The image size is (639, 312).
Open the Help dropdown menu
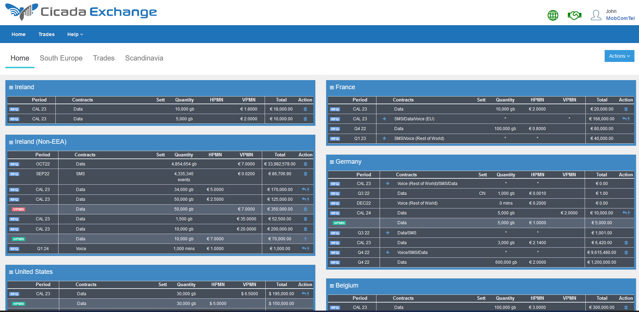(x=75, y=34)
